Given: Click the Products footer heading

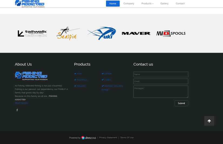Looking at the screenshot, I should click(x=82, y=64).
